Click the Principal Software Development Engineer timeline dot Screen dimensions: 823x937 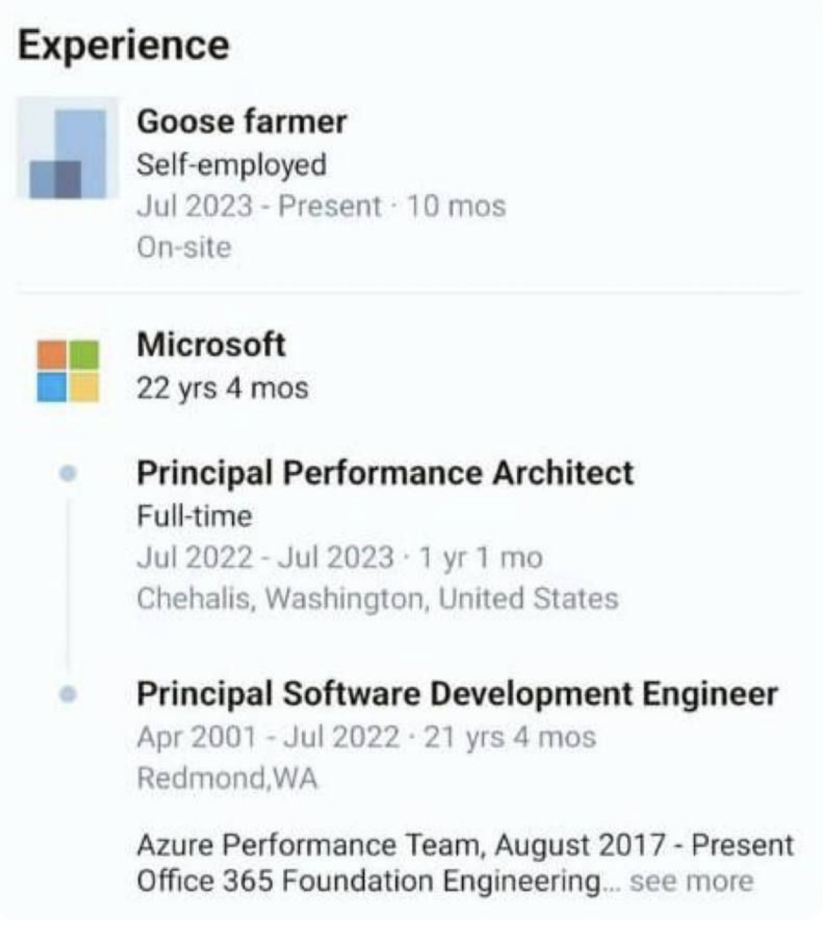(x=68, y=694)
